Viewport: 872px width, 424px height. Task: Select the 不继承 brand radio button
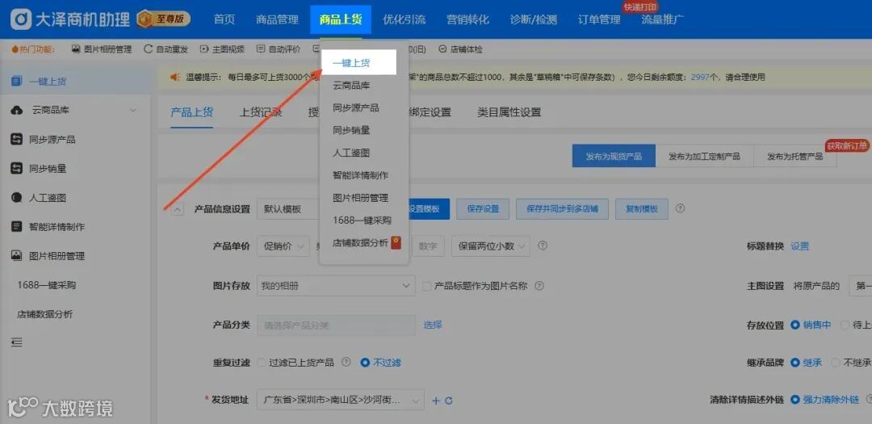[836, 363]
